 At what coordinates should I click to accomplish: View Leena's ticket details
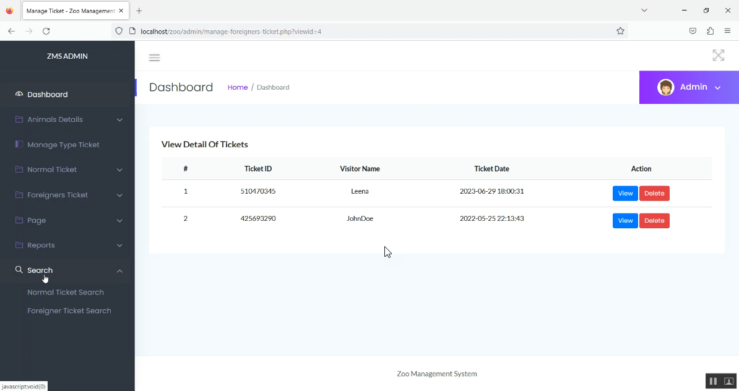[624, 194]
